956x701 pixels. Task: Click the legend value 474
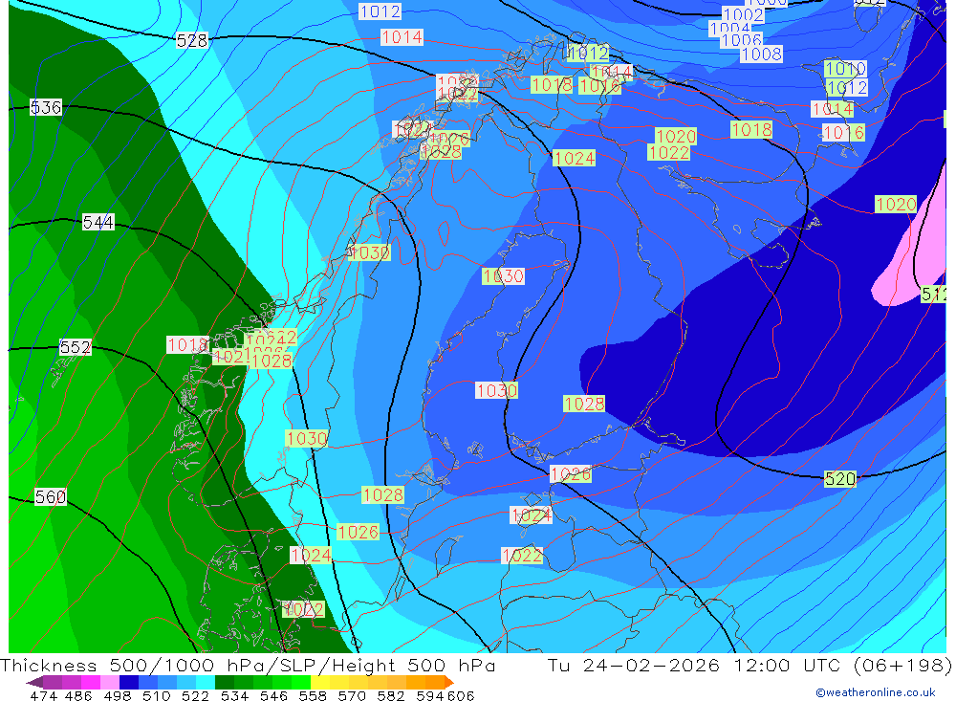point(44,695)
